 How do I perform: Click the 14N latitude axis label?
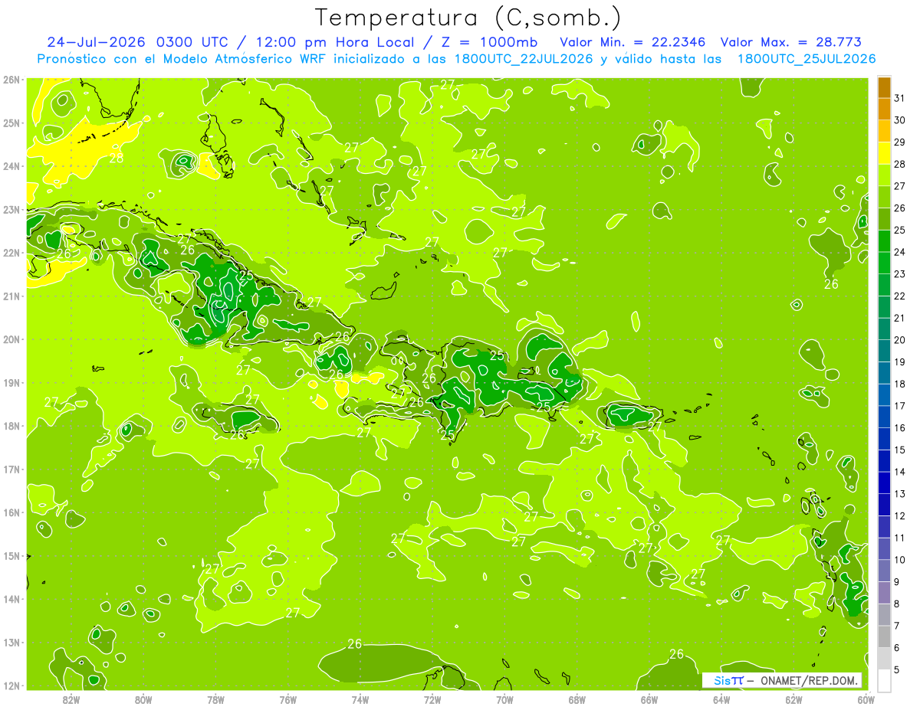11,599
